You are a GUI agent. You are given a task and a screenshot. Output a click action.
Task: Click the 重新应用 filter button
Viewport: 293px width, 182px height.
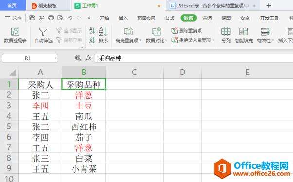69,40
